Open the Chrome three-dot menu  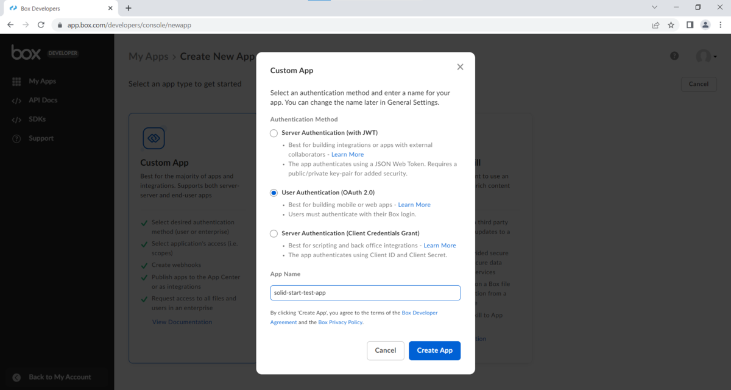[x=720, y=25]
